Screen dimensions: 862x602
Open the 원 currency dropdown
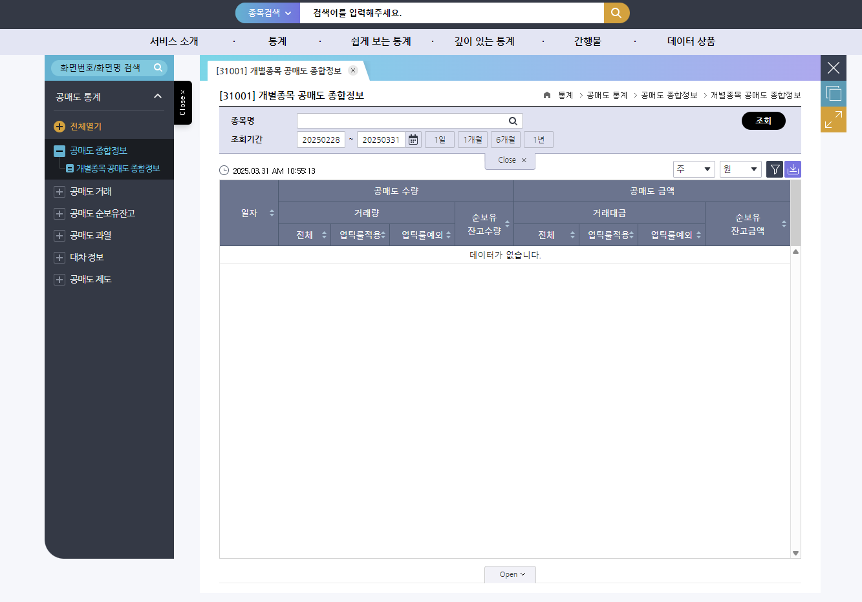point(740,169)
